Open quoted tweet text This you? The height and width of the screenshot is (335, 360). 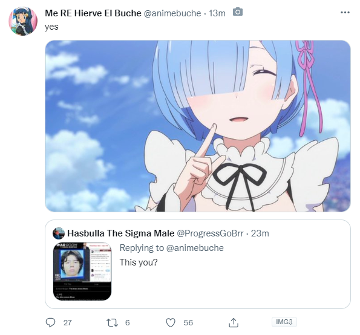click(139, 262)
